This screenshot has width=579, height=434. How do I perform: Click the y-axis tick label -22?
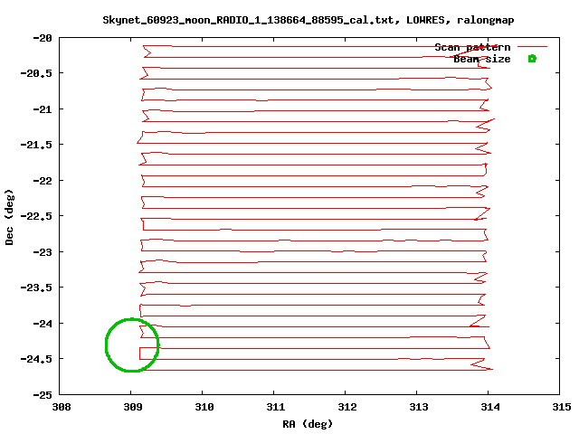pos(43,181)
